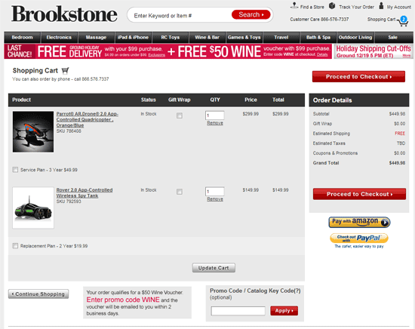The image size is (415, 329).
Task: Open the Sale menu
Action: click(x=393, y=37)
